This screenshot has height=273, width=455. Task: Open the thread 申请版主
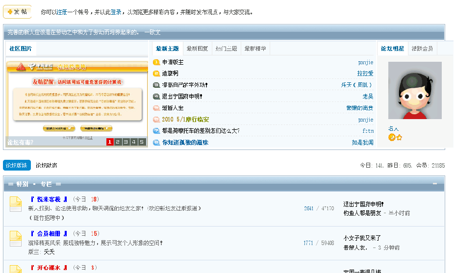coord(173,62)
